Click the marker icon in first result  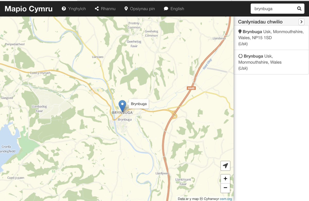point(240,31)
